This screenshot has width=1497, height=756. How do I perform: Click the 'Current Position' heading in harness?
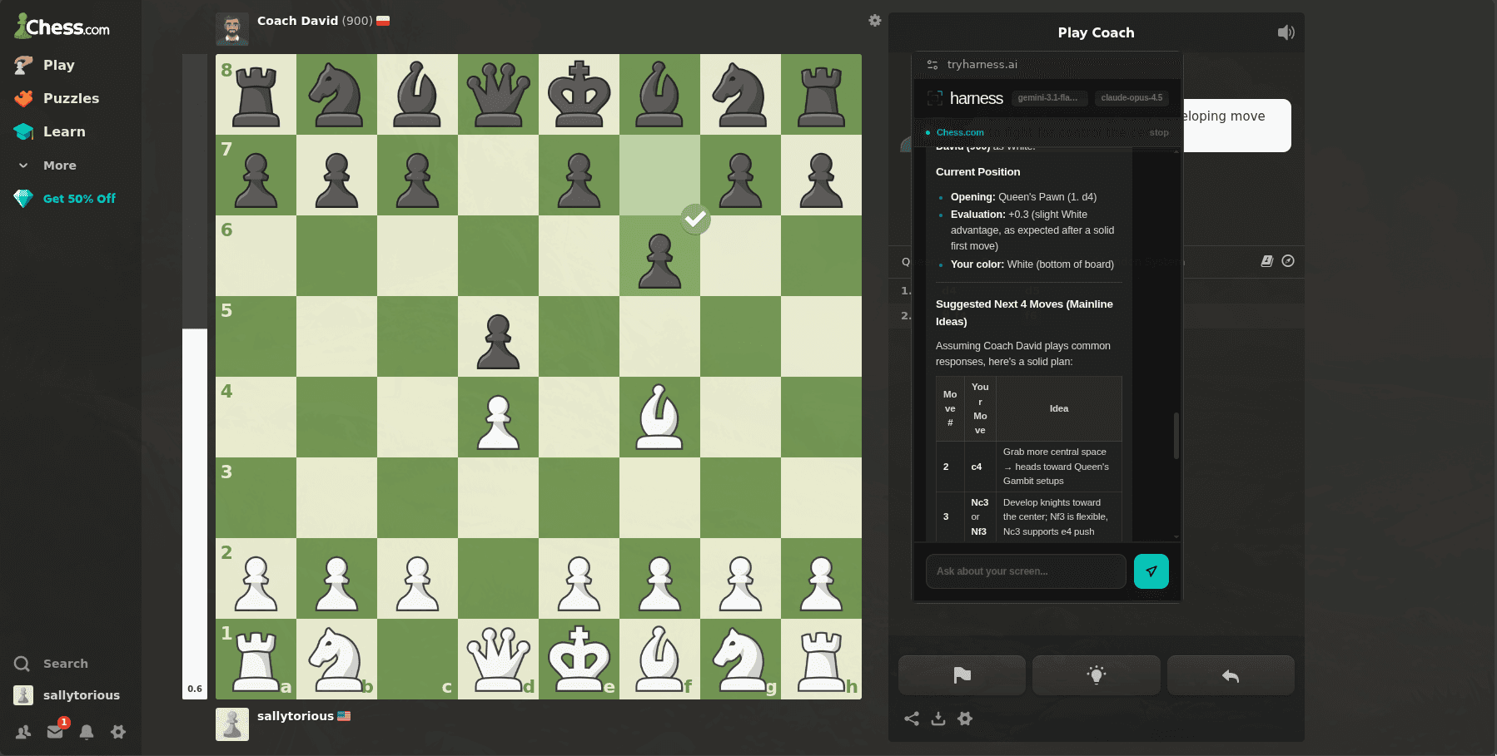(x=977, y=172)
